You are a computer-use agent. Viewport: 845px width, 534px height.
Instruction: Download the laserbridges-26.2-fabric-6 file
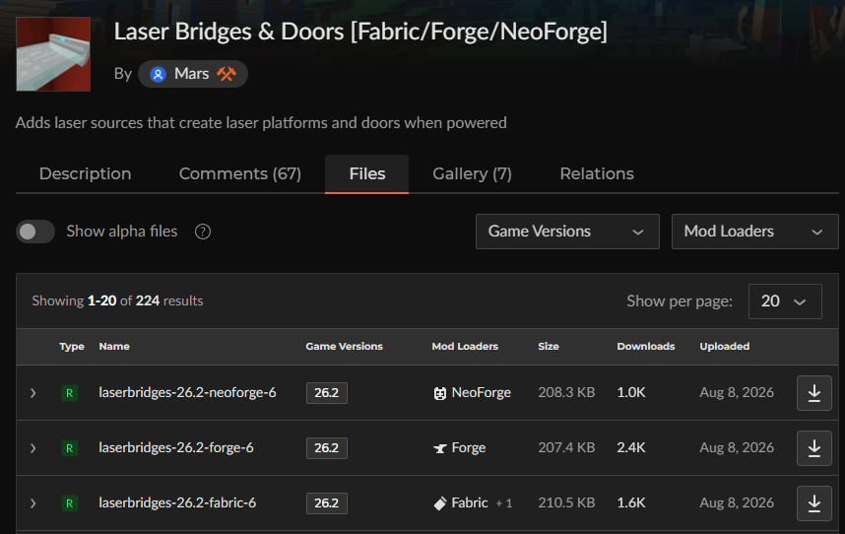point(813,502)
